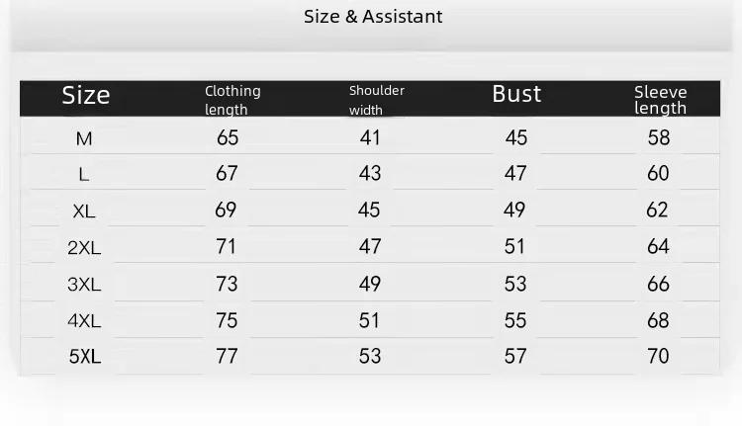Click bust value 55 for 4XL
The height and width of the screenshot is (426, 742).
click(515, 320)
